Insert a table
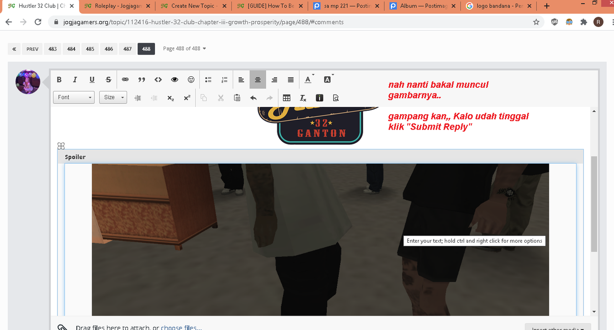Viewport: 614px width, 330px height. (287, 98)
